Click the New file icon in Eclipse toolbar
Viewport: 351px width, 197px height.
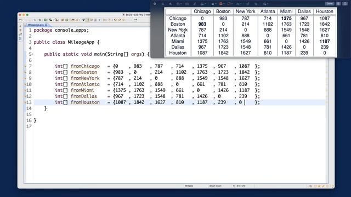point(20,20)
